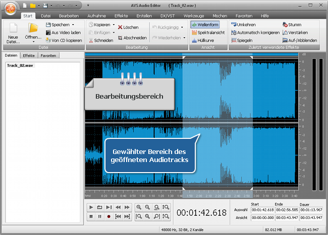
Task: Toggle the Wellenform view
Action: click(205, 24)
